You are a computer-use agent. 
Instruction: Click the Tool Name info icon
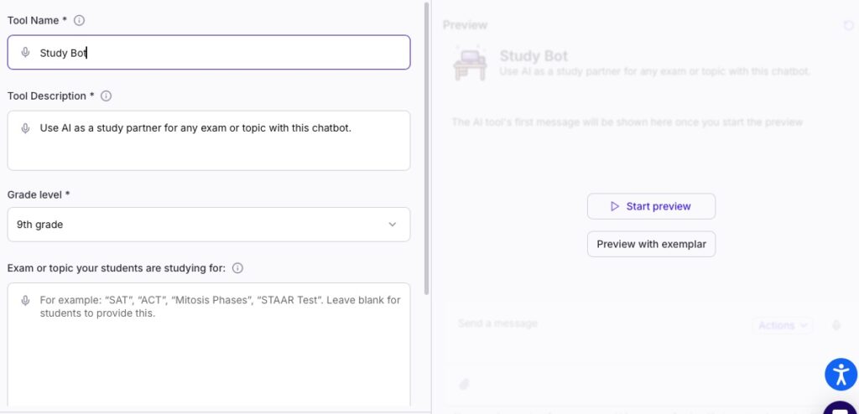(80, 20)
